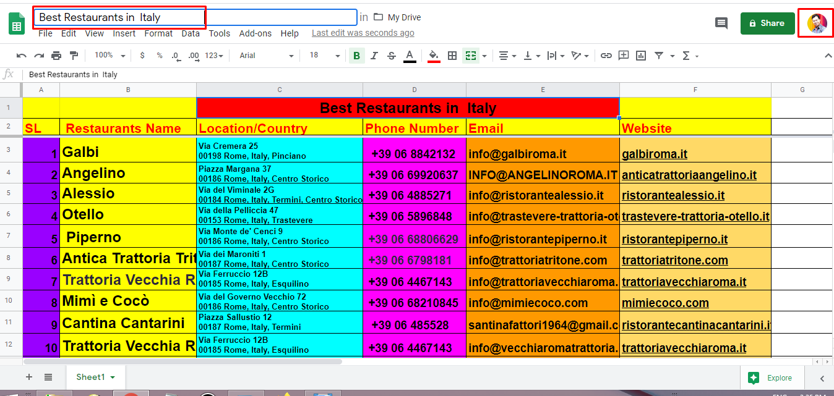Toggle italic formatting
This screenshot has height=396, width=834.
click(374, 56)
